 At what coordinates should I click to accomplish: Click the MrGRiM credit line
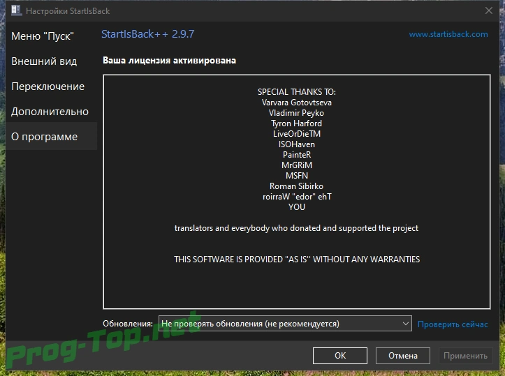pyautogui.click(x=297, y=165)
